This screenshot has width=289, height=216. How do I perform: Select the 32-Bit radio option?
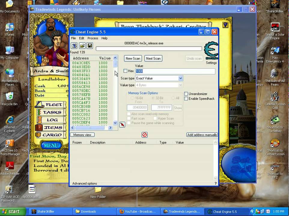153,98
